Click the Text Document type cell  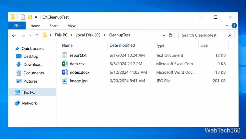[x=169, y=55]
